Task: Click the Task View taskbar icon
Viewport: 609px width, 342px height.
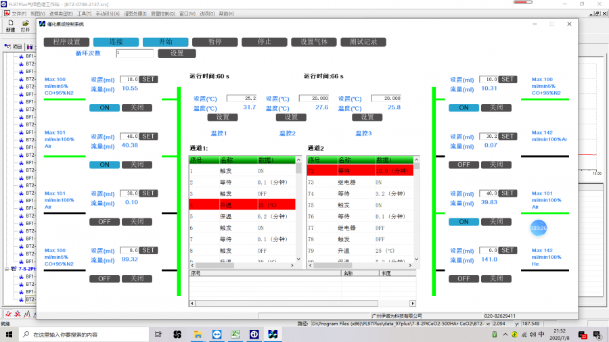Action: click(158, 335)
